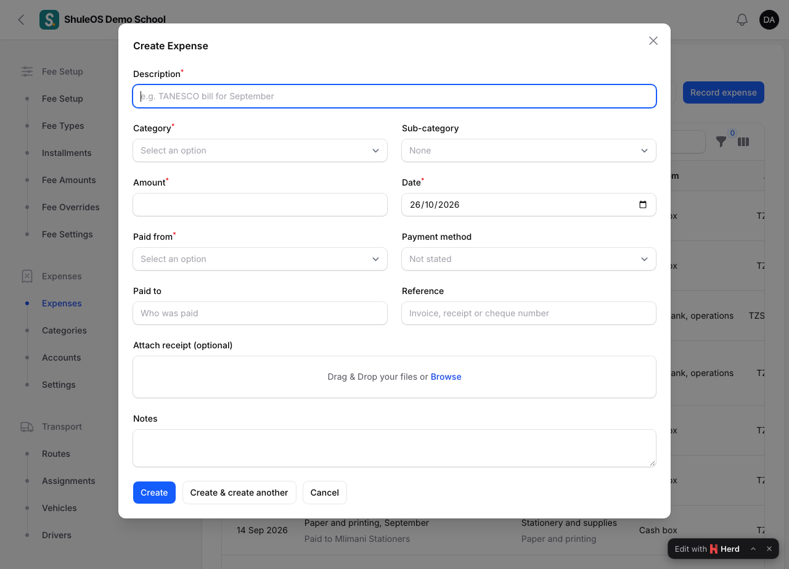This screenshot has width=789, height=569.
Task: Click the Create button
Action: pyautogui.click(x=154, y=493)
